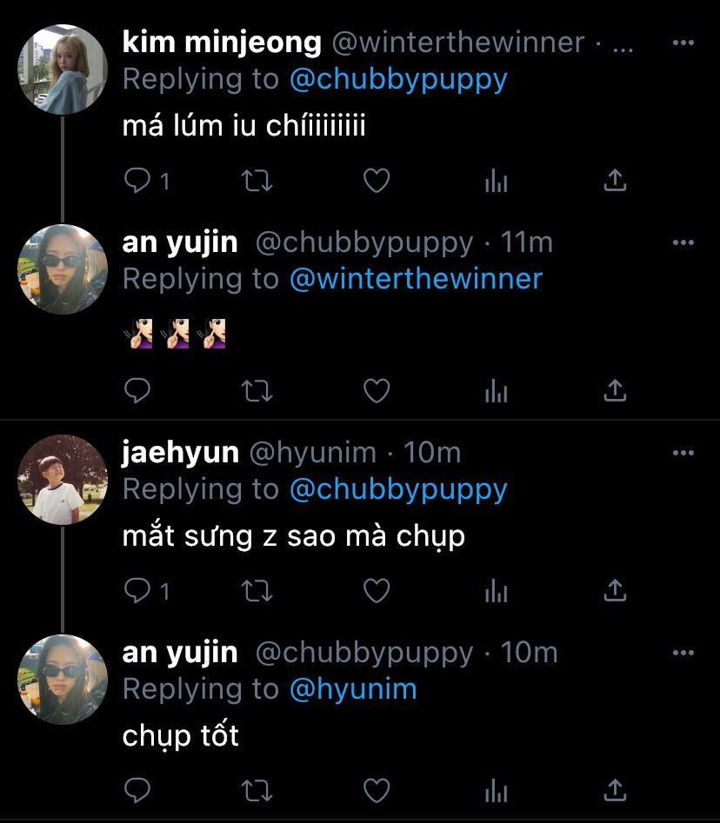Open @winterthewinner mention link

click(x=416, y=279)
